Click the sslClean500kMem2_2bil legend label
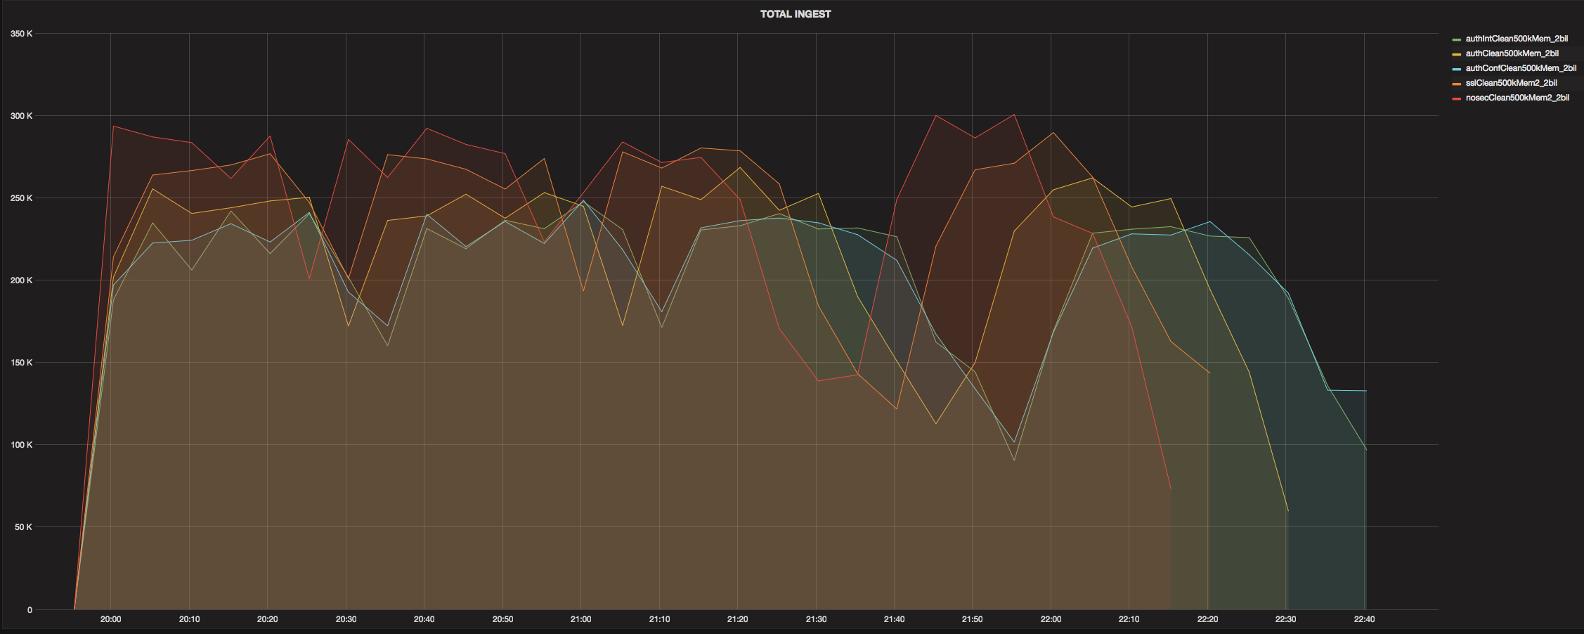The width and height of the screenshot is (1584, 634). tap(1511, 83)
